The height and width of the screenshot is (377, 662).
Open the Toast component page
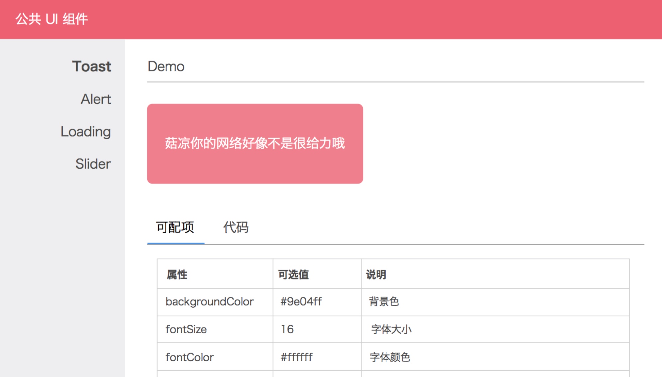[91, 66]
